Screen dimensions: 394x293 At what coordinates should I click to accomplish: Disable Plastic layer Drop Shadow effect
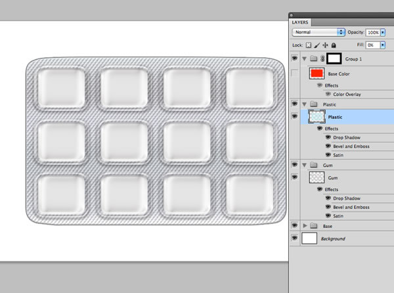[x=328, y=137]
